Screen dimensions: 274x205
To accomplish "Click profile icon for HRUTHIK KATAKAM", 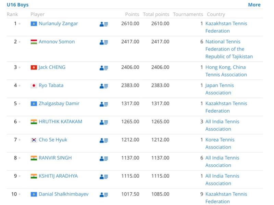I will 104,122.
